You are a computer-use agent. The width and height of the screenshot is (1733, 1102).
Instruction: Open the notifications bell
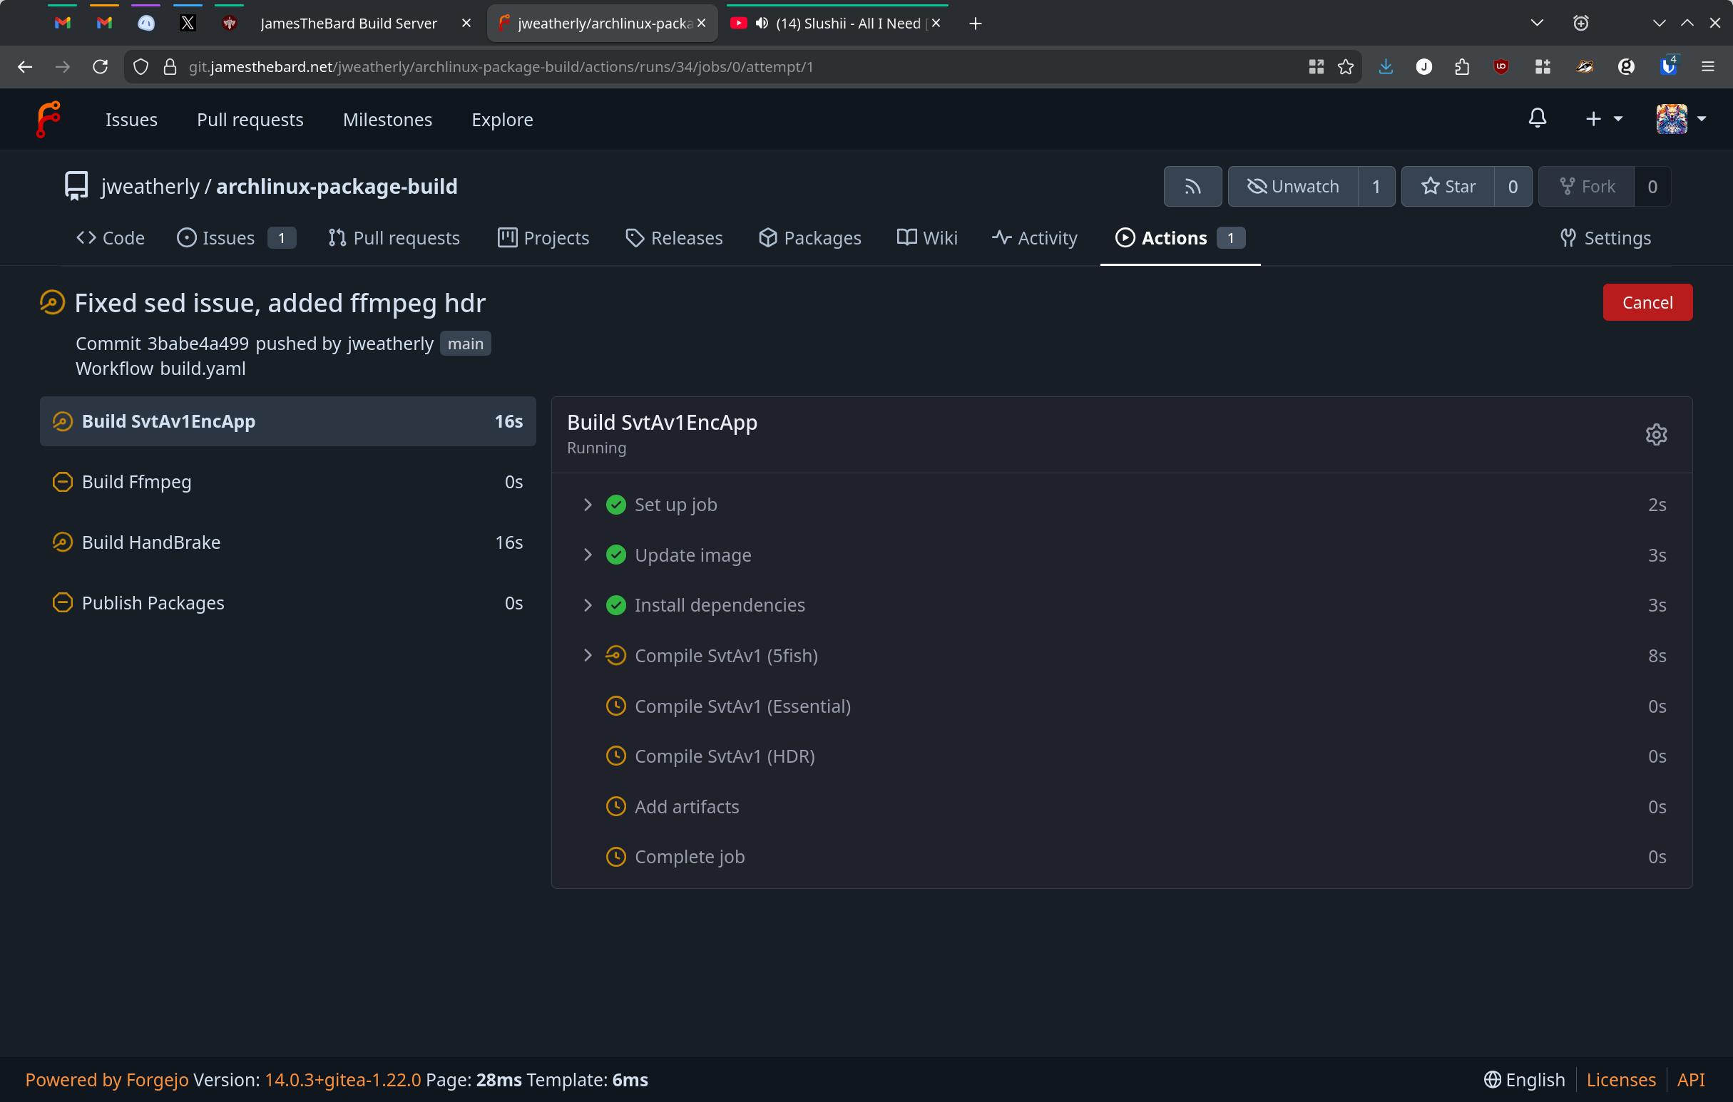click(x=1538, y=119)
